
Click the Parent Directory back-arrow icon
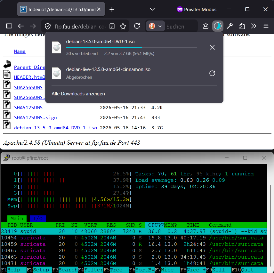(7, 64)
